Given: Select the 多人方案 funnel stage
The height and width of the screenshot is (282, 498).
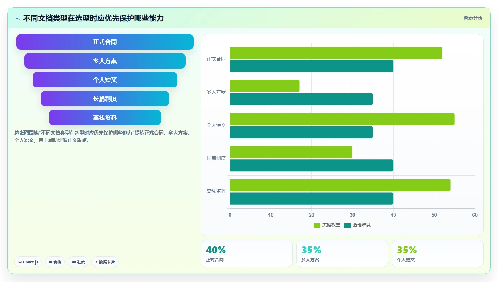Looking at the screenshot, I should [x=105, y=61].
